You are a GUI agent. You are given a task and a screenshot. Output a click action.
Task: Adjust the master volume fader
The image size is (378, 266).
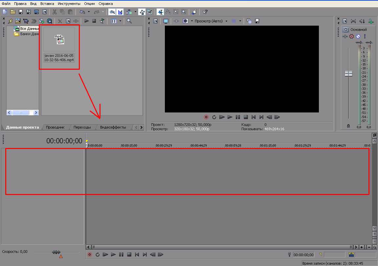click(x=348, y=73)
